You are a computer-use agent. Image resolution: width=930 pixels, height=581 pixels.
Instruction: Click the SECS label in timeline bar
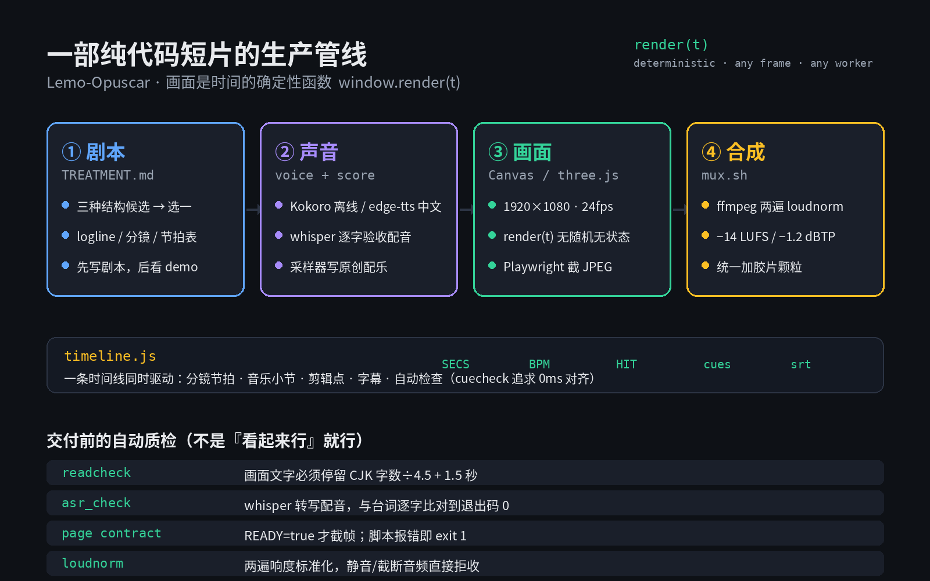point(455,364)
